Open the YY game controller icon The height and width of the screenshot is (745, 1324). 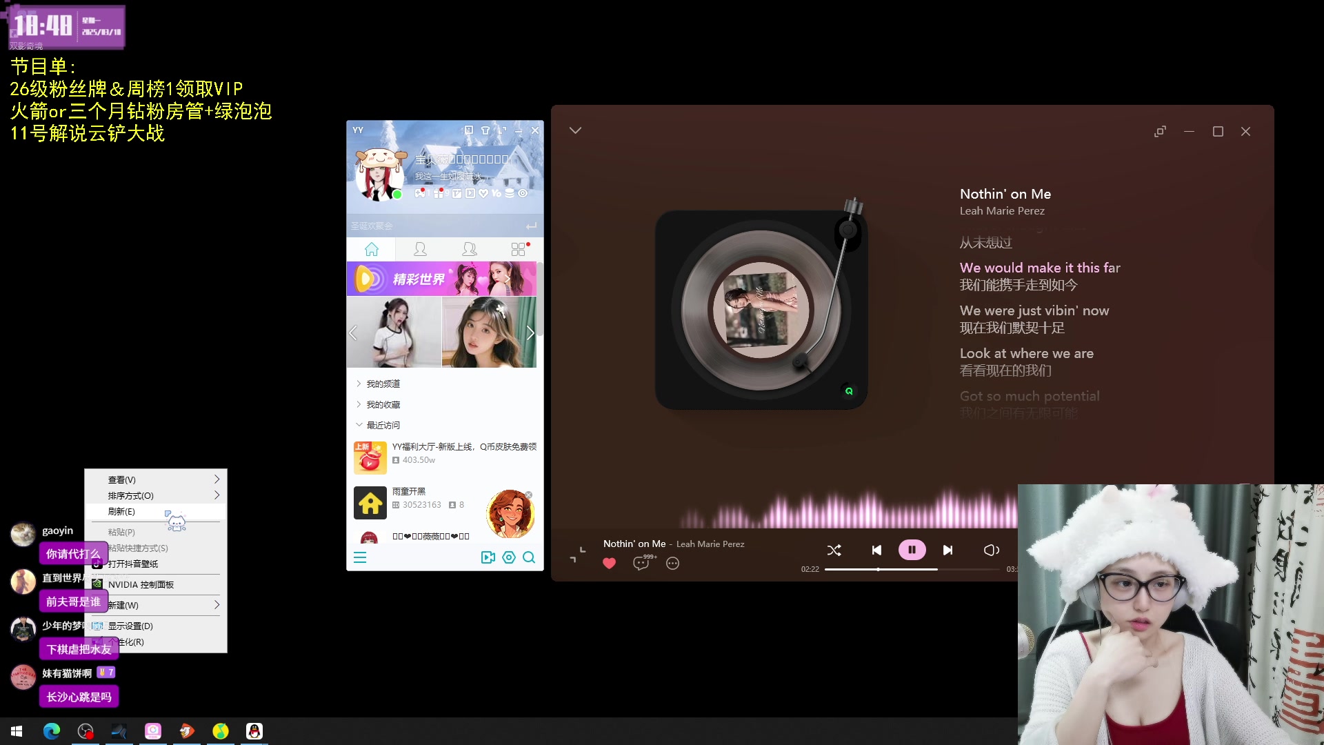point(420,193)
